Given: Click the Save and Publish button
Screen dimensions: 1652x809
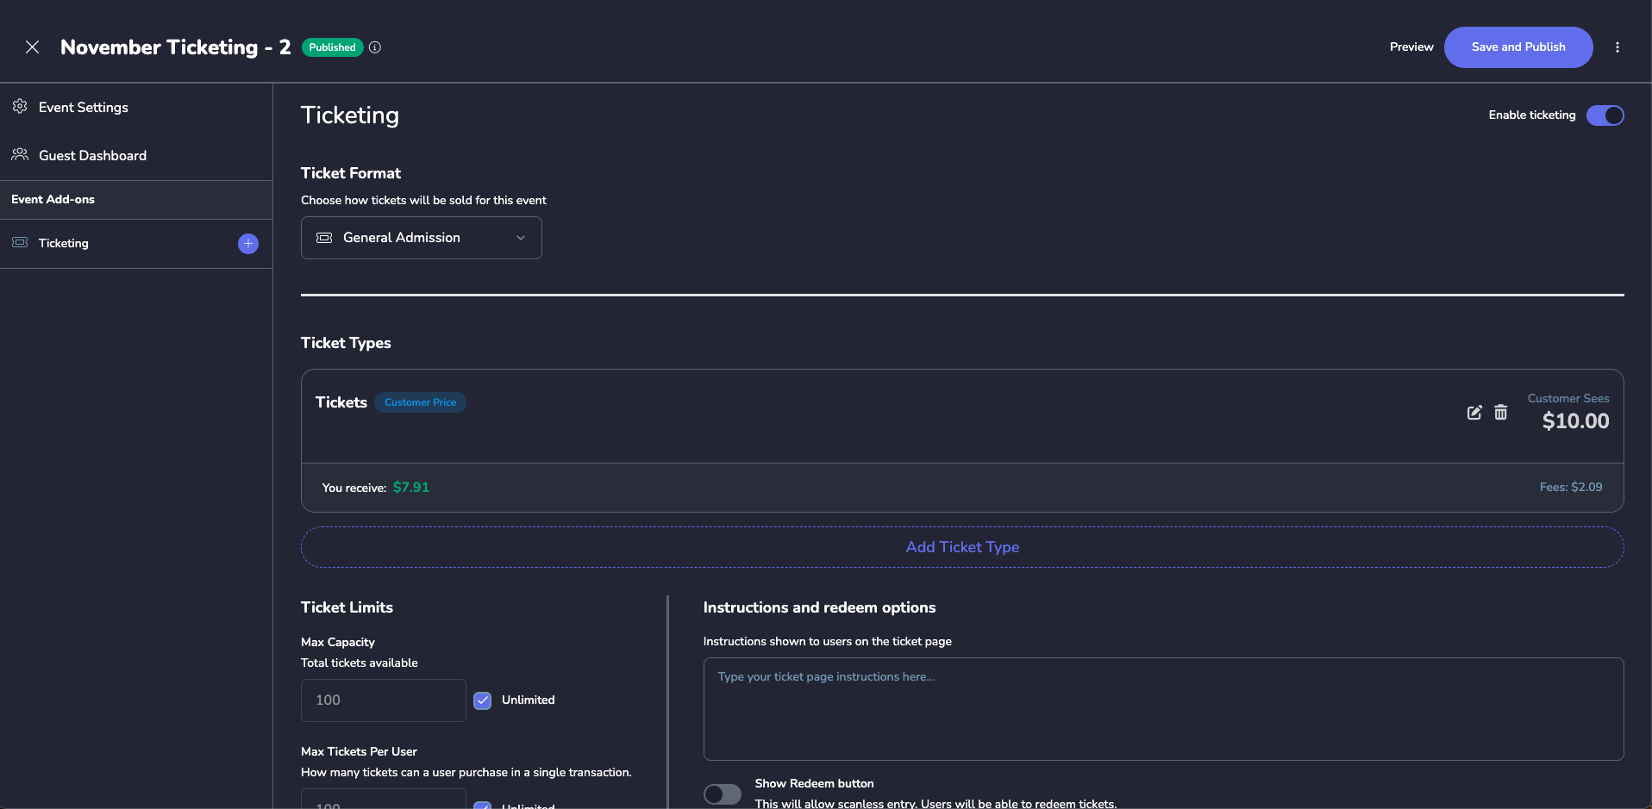Looking at the screenshot, I should click(1518, 47).
